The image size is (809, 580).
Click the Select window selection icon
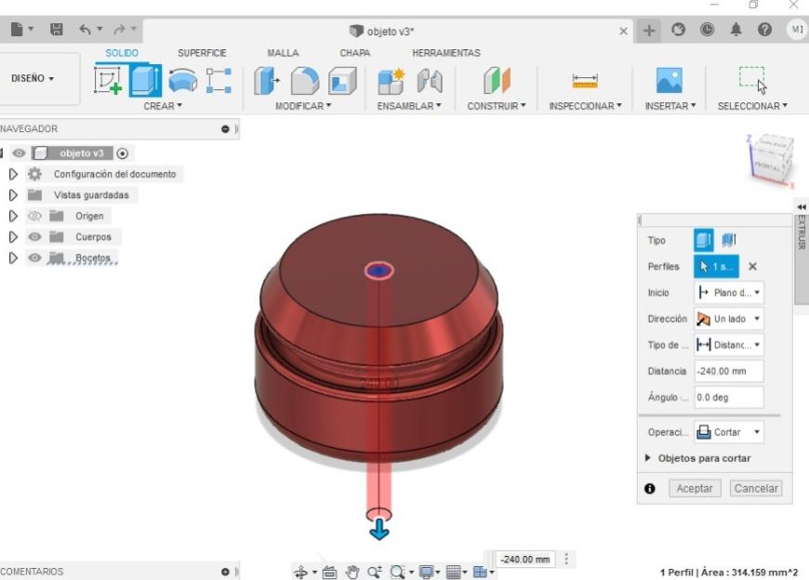(752, 80)
